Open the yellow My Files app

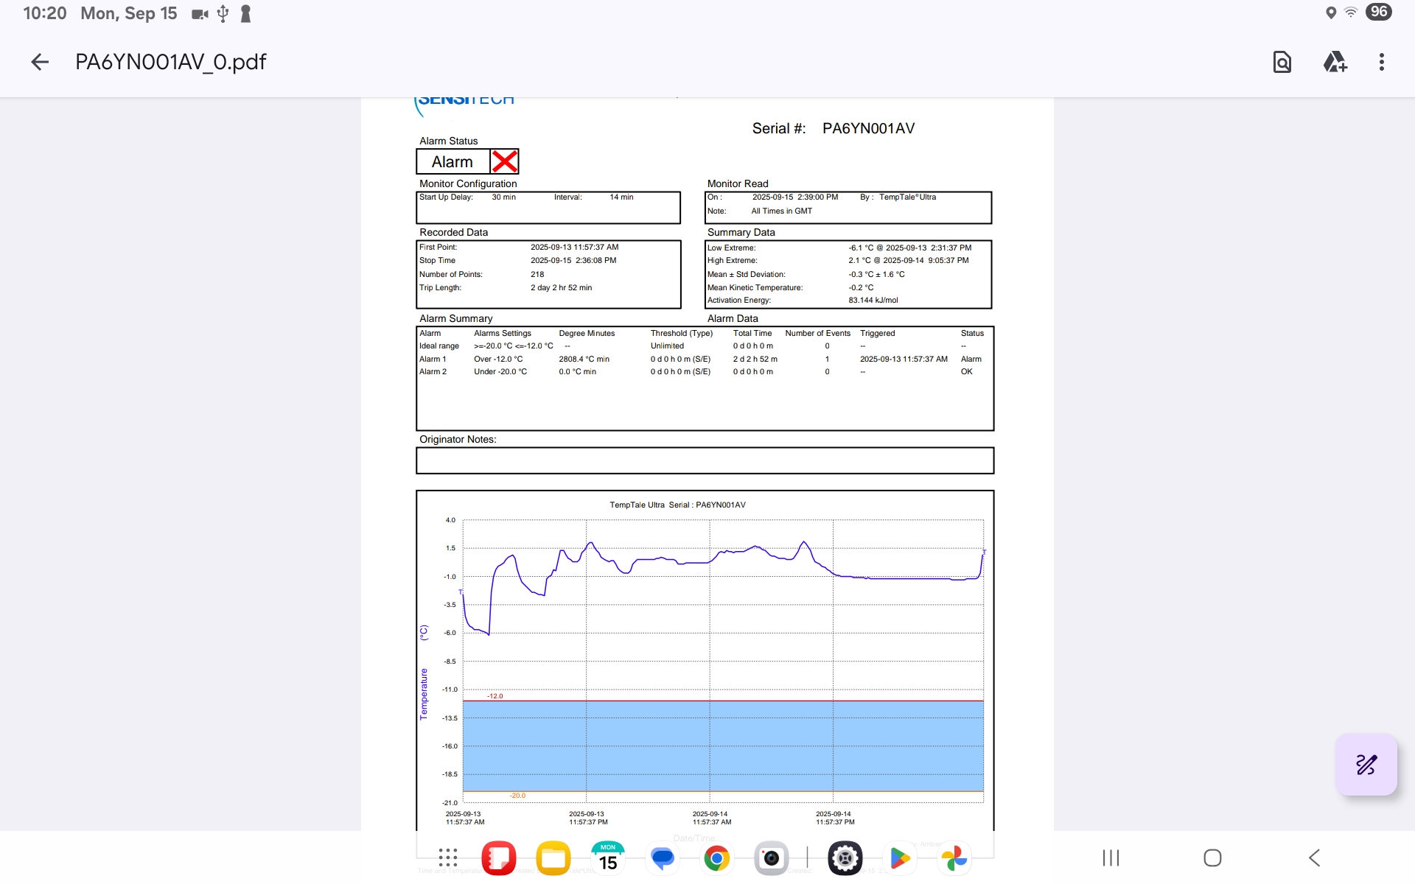553,858
